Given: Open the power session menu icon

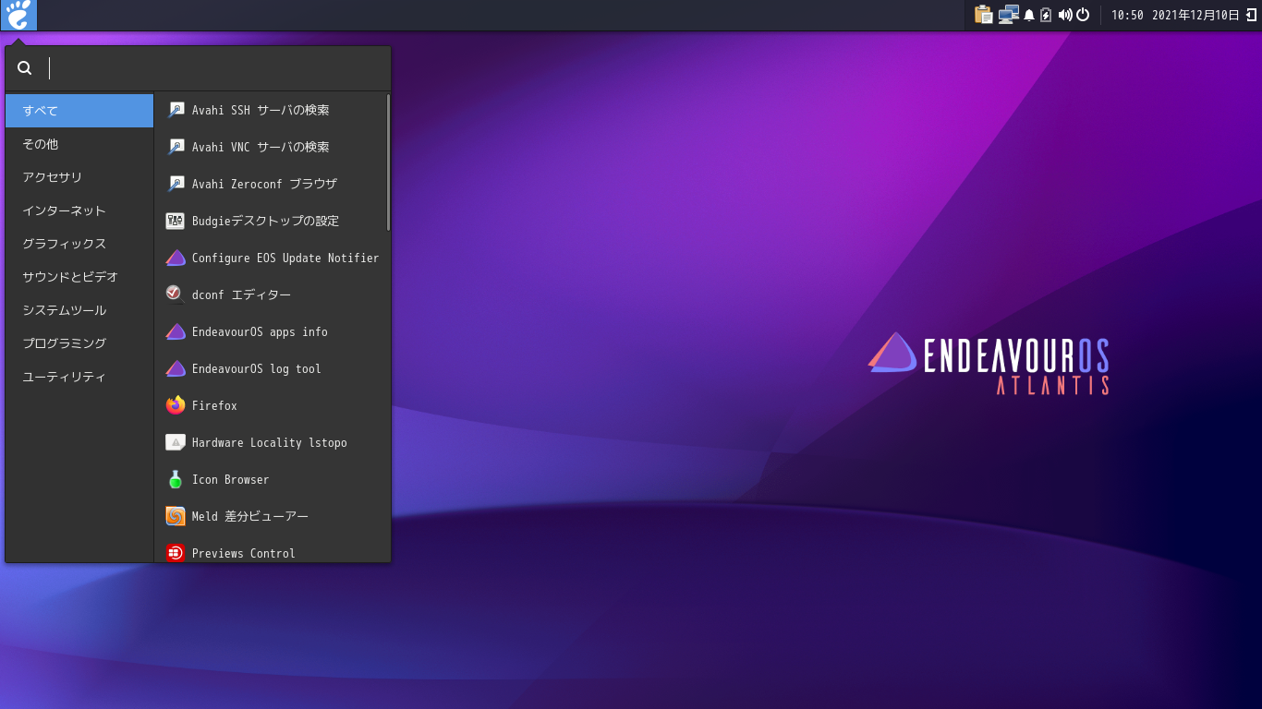Looking at the screenshot, I should (1083, 15).
